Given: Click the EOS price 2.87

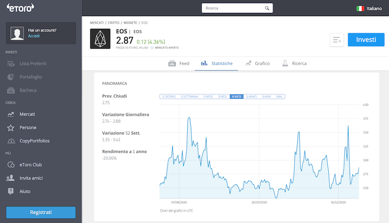Looking at the screenshot, I should pos(125,40).
